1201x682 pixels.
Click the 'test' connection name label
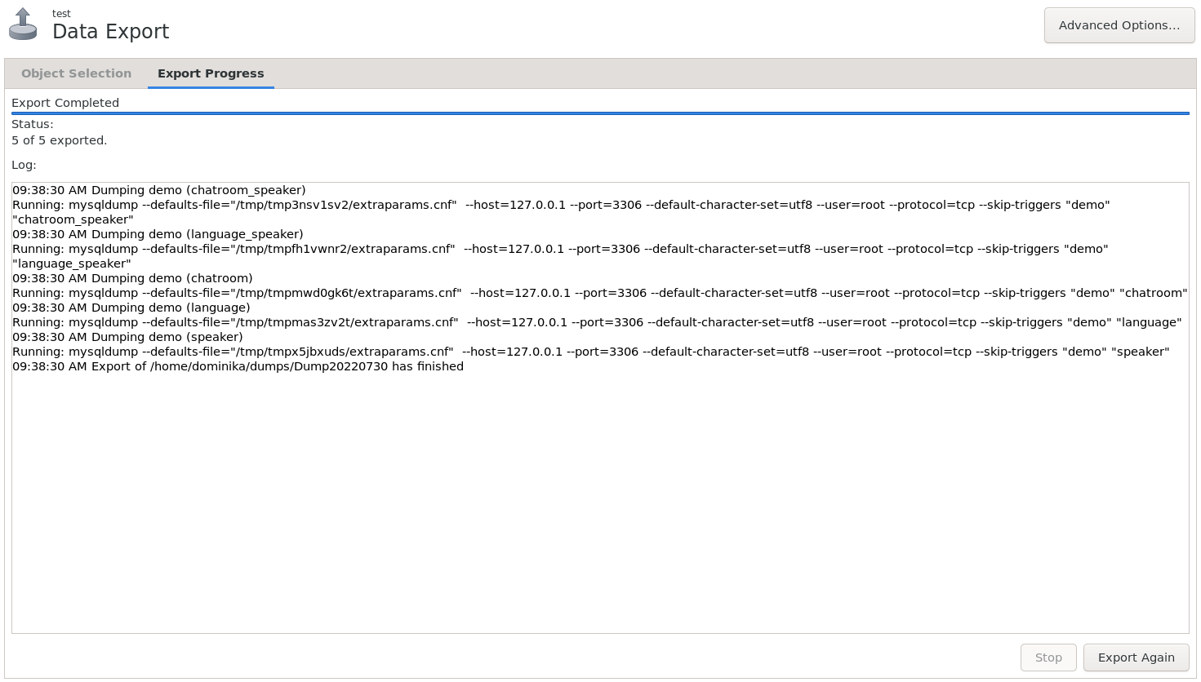(61, 13)
